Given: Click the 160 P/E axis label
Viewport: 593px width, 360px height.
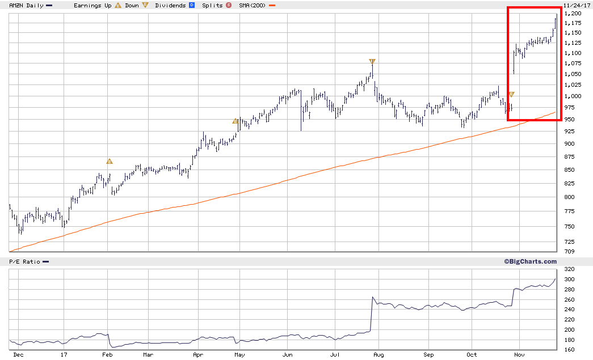Looking at the screenshot, I should (x=570, y=350).
